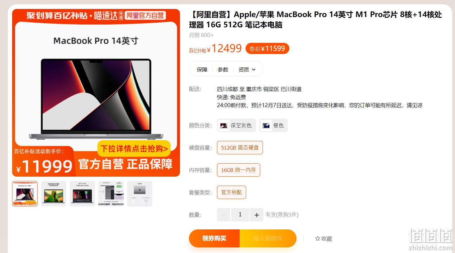Select the 深空灰色 color option
The image size is (455, 253).
coord(237,125)
